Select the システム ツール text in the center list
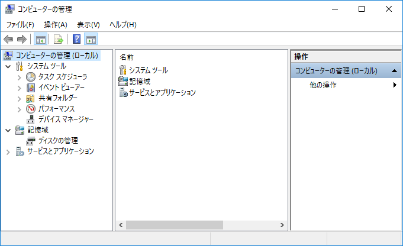Image resolution: width=403 pixels, height=246 pixels. point(149,70)
